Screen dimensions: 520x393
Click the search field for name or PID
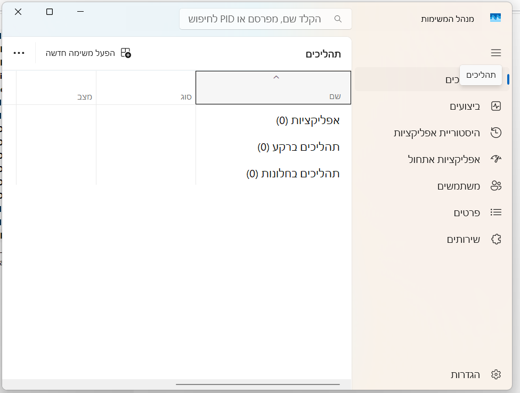pos(256,19)
